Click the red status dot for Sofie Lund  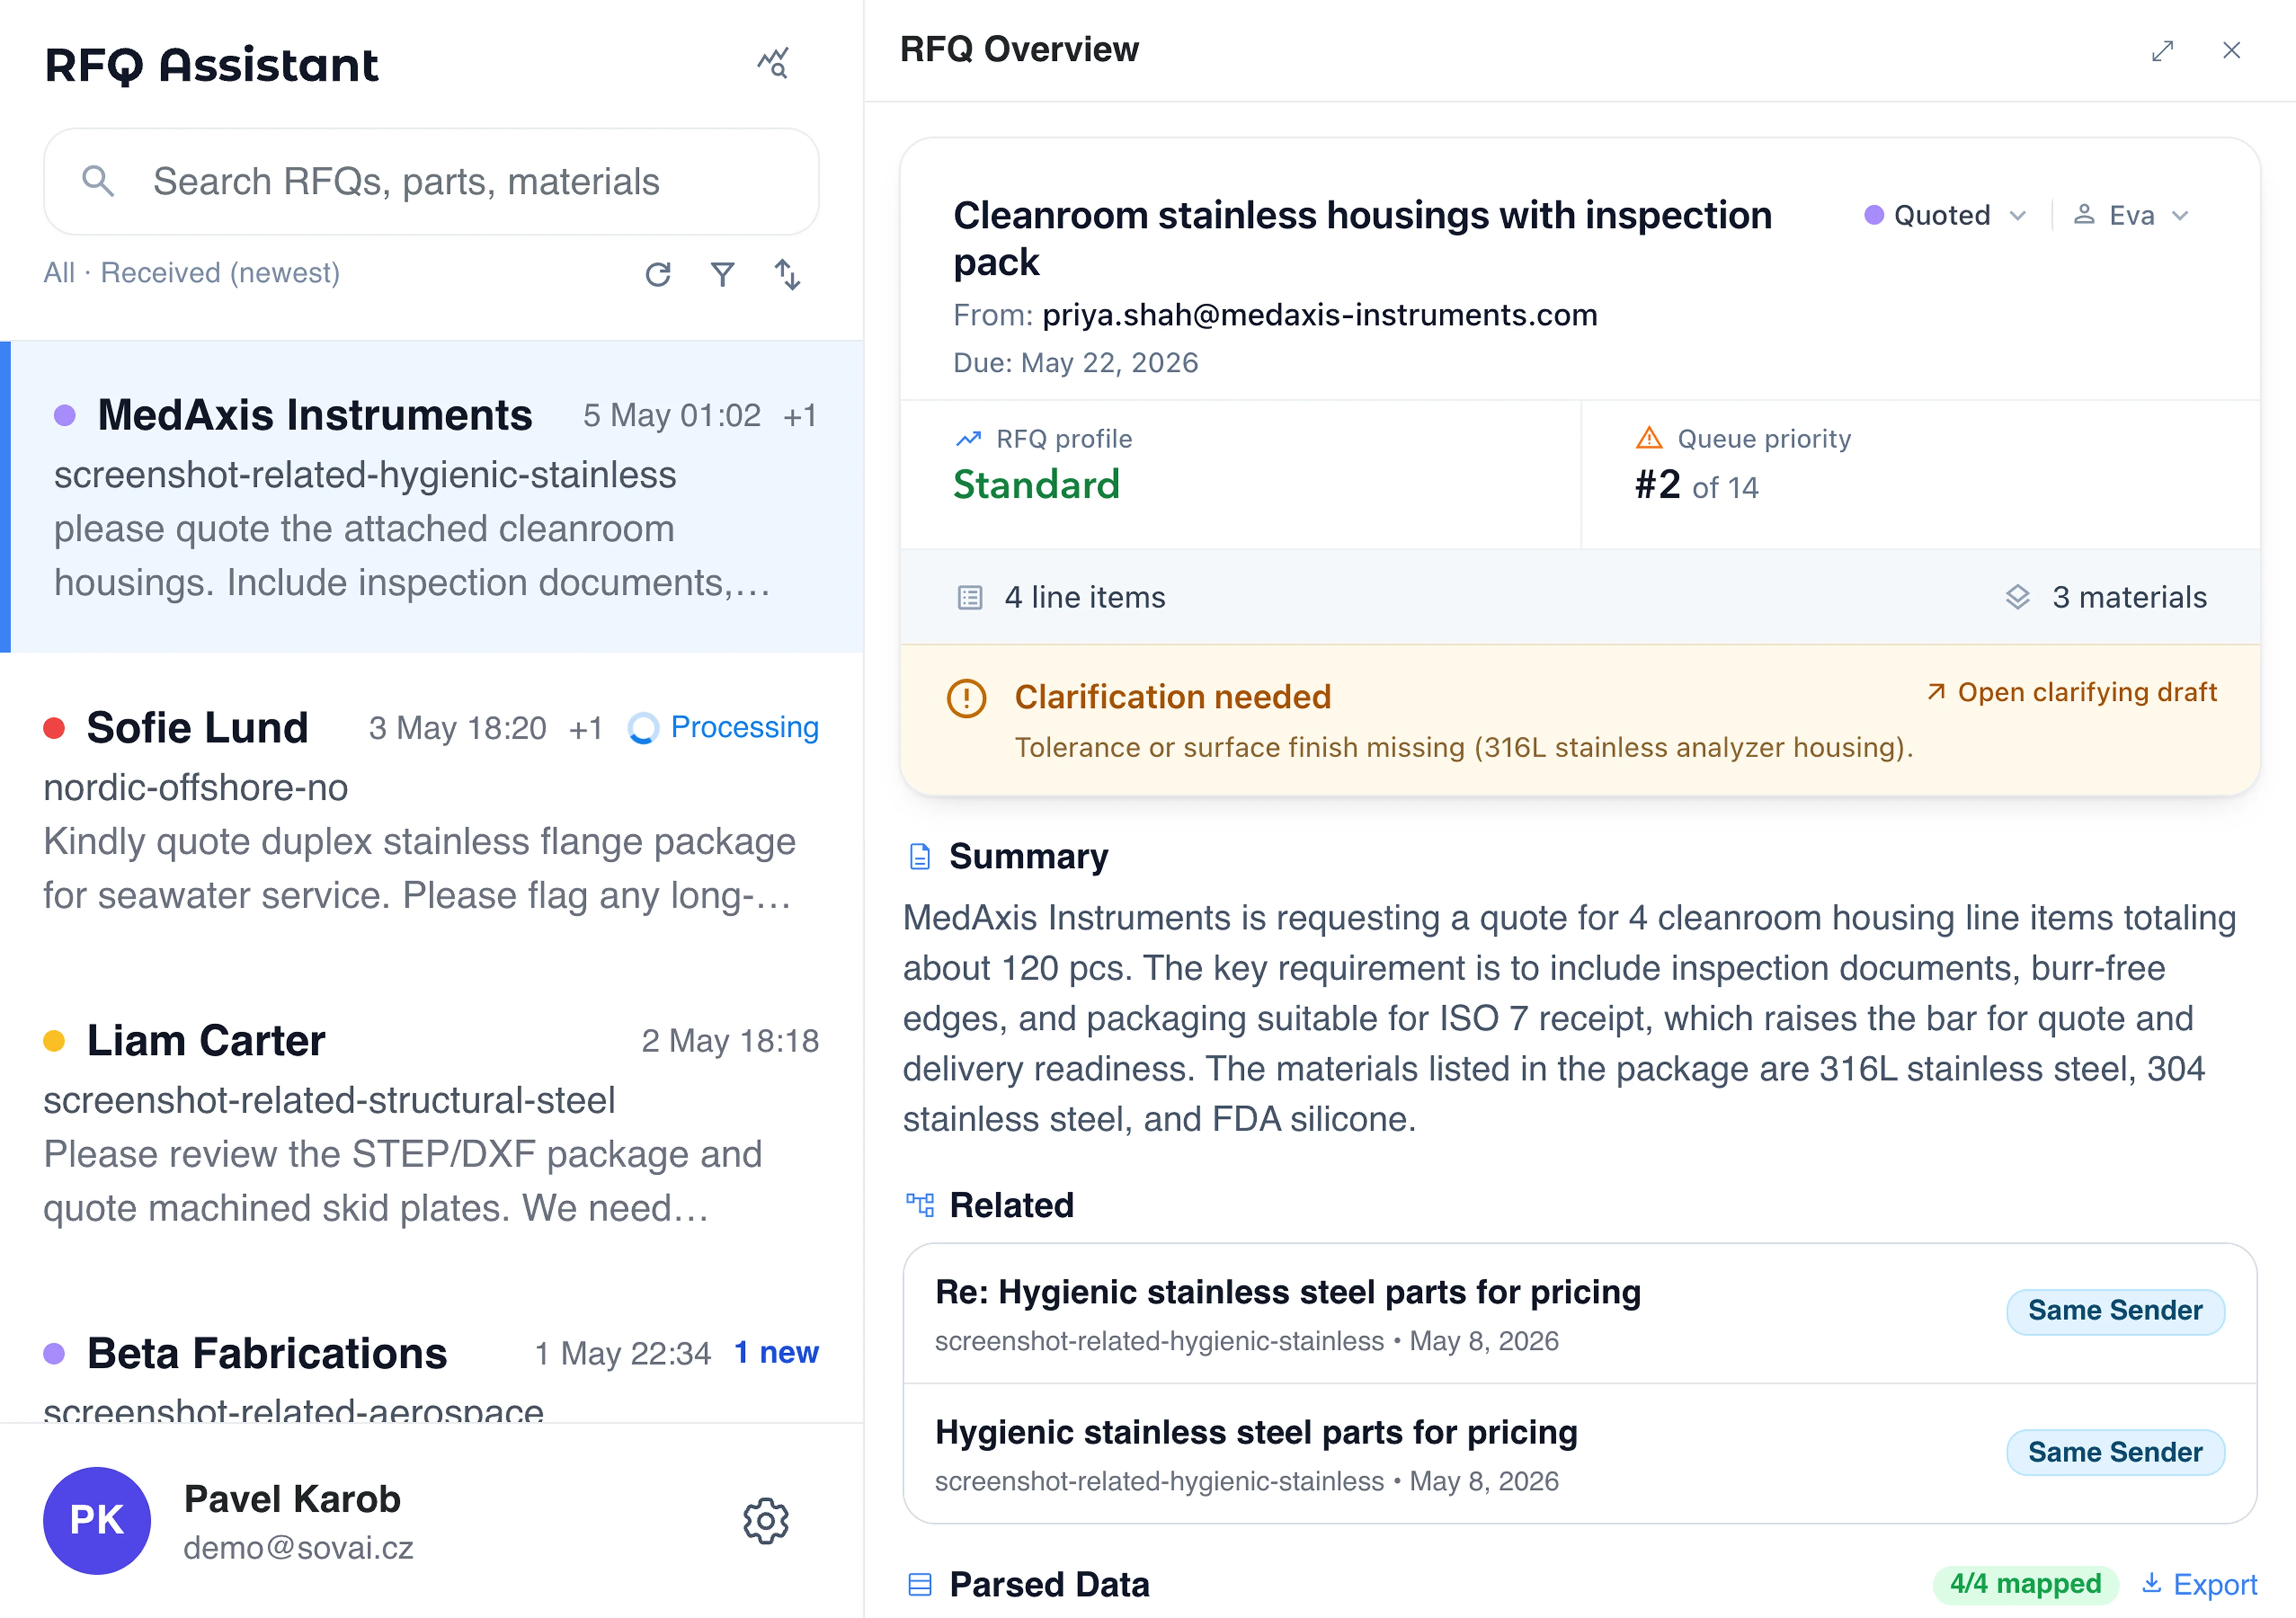point(54,728)
